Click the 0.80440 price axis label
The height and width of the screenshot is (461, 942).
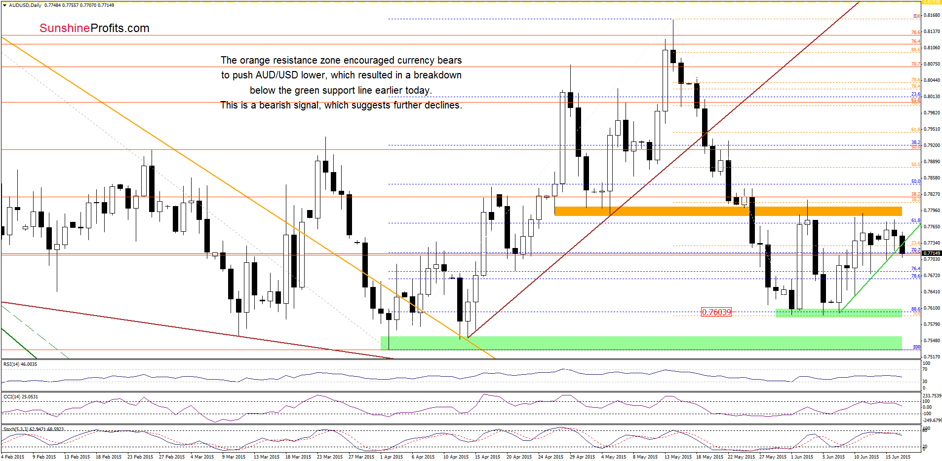tap(932, 80)
